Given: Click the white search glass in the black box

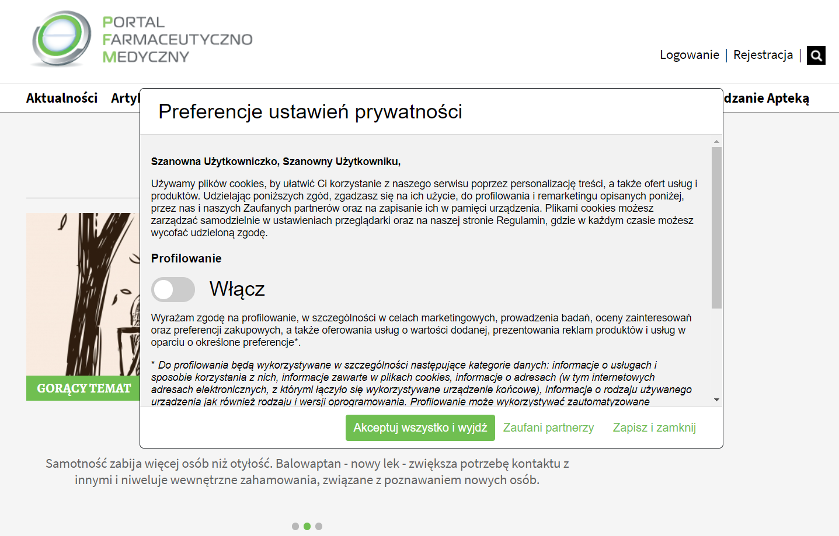Looking at the screenshot, I should click(x=816, y=55).
